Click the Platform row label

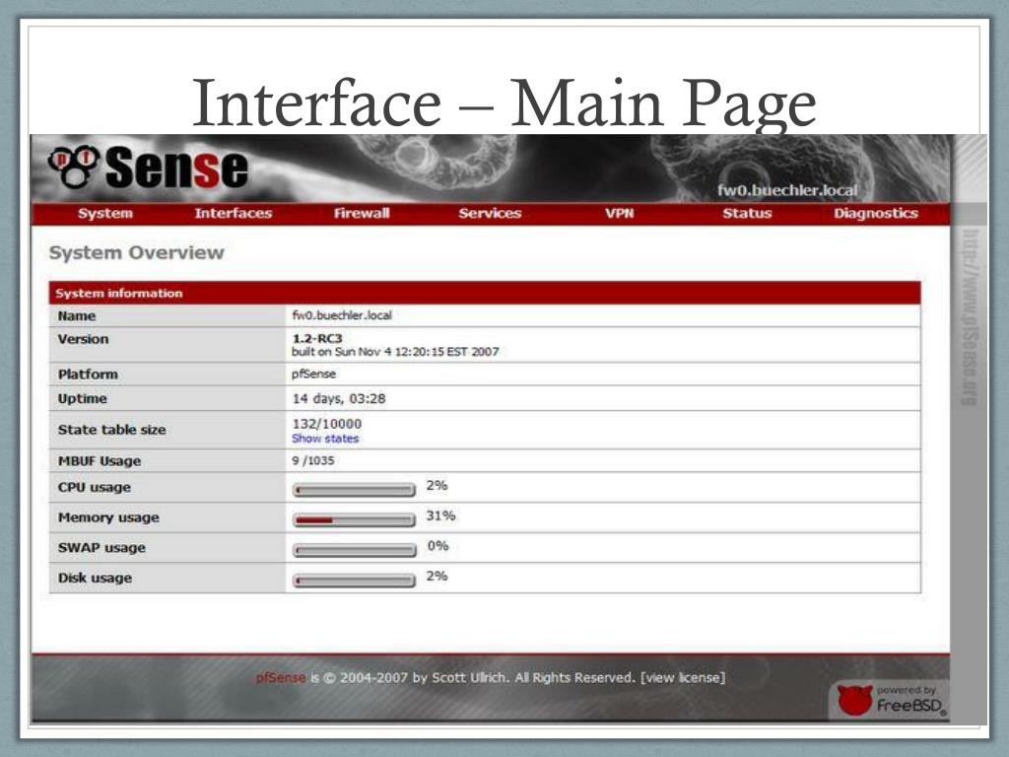(88, 374)
